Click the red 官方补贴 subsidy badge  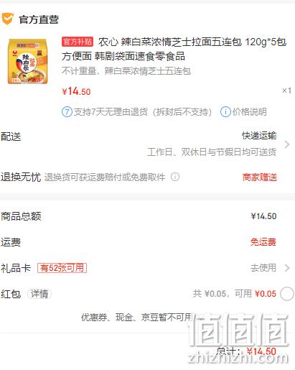pos(78,42)
